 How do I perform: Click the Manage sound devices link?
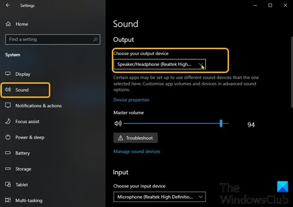pos(137,151)
